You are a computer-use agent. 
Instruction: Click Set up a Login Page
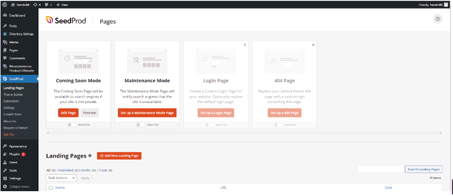click(x=216, y=113)
